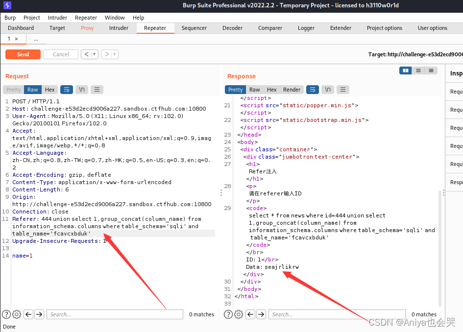
Task: Toggle non-printable characters in Response editor
Action: [328, 90]
